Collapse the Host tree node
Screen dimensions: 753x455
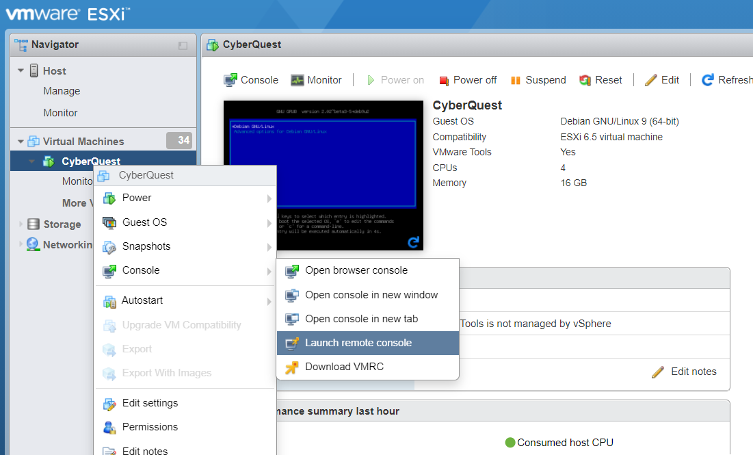pos(21,70)
